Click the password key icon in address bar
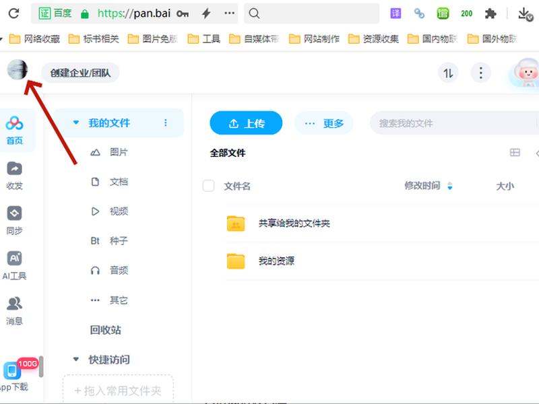Viewport: 539px width, 404px height. (183, 13)
